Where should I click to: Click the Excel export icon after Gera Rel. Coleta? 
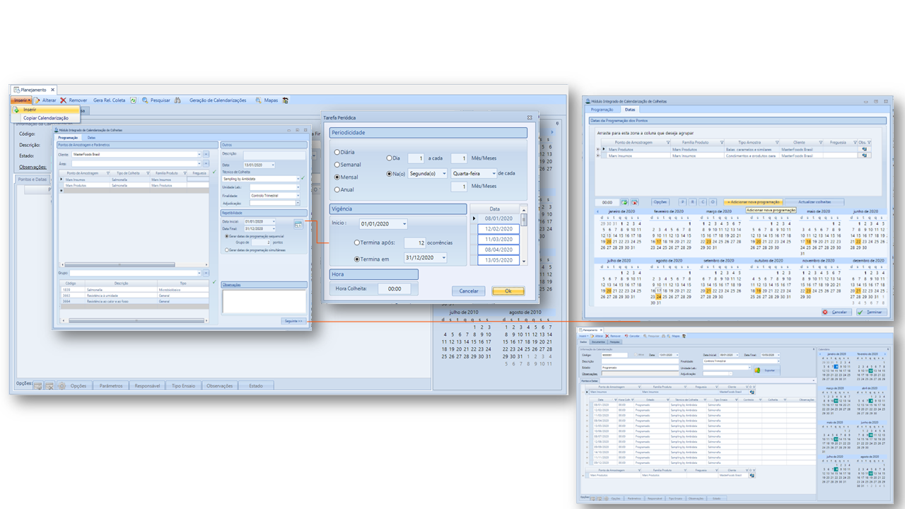coord(133,100)
